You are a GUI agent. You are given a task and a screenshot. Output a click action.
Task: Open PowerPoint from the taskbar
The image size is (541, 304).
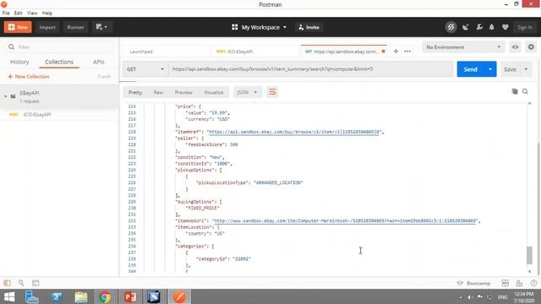click(x=129, y=296)
